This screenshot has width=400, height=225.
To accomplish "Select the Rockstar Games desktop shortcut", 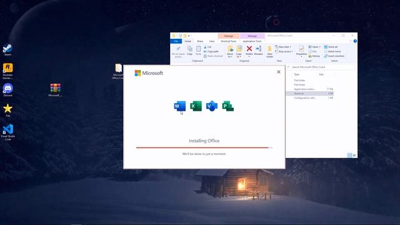I will point(7,71).
